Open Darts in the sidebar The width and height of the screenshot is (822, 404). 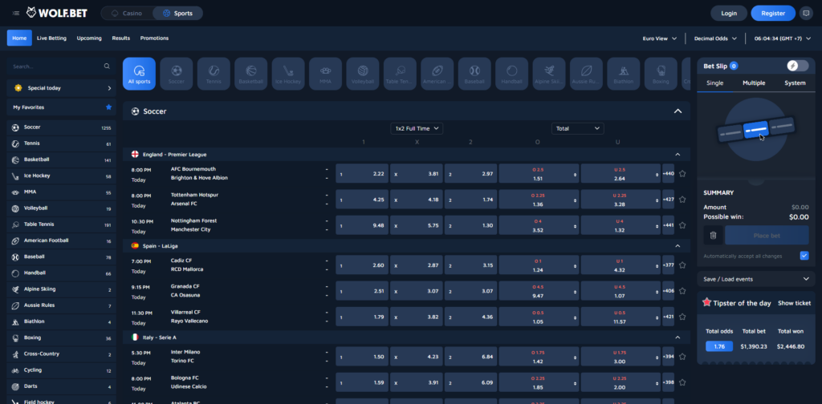[61, 386]
